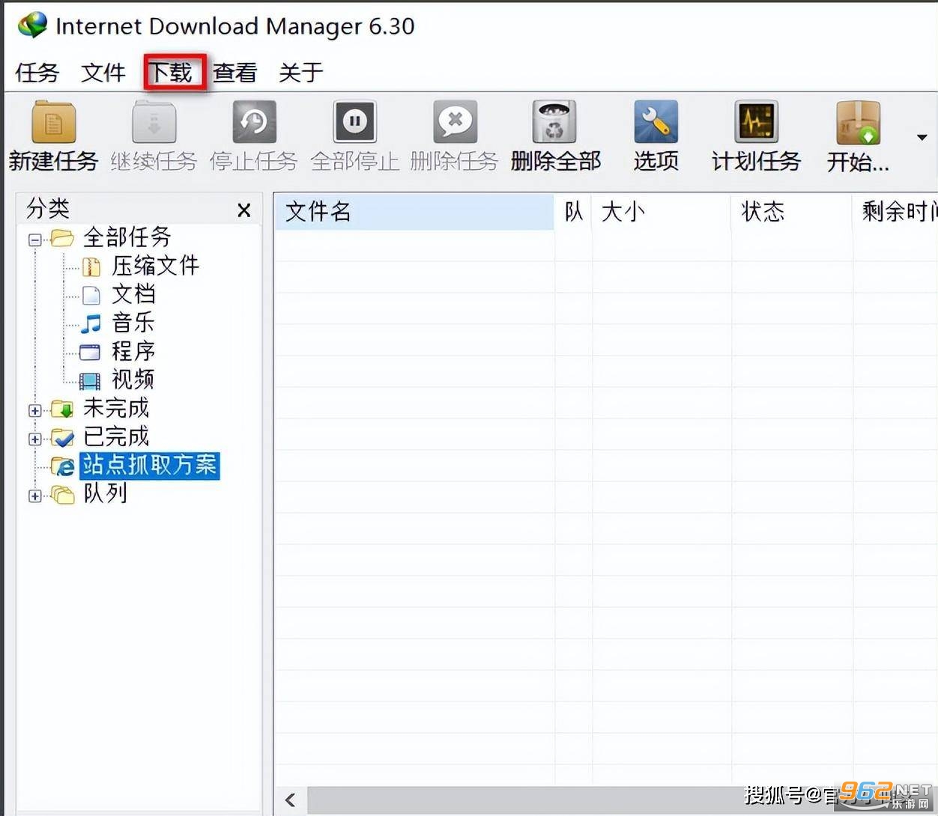This screenshot has height=816, width=938.
Task: Click the horizontal scrollbar left arrow
Action: [x=291, y=800]
